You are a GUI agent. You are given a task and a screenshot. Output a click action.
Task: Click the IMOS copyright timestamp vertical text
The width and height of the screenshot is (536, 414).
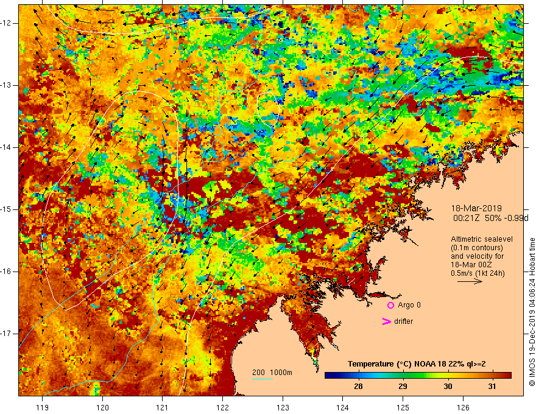point(532,312)
